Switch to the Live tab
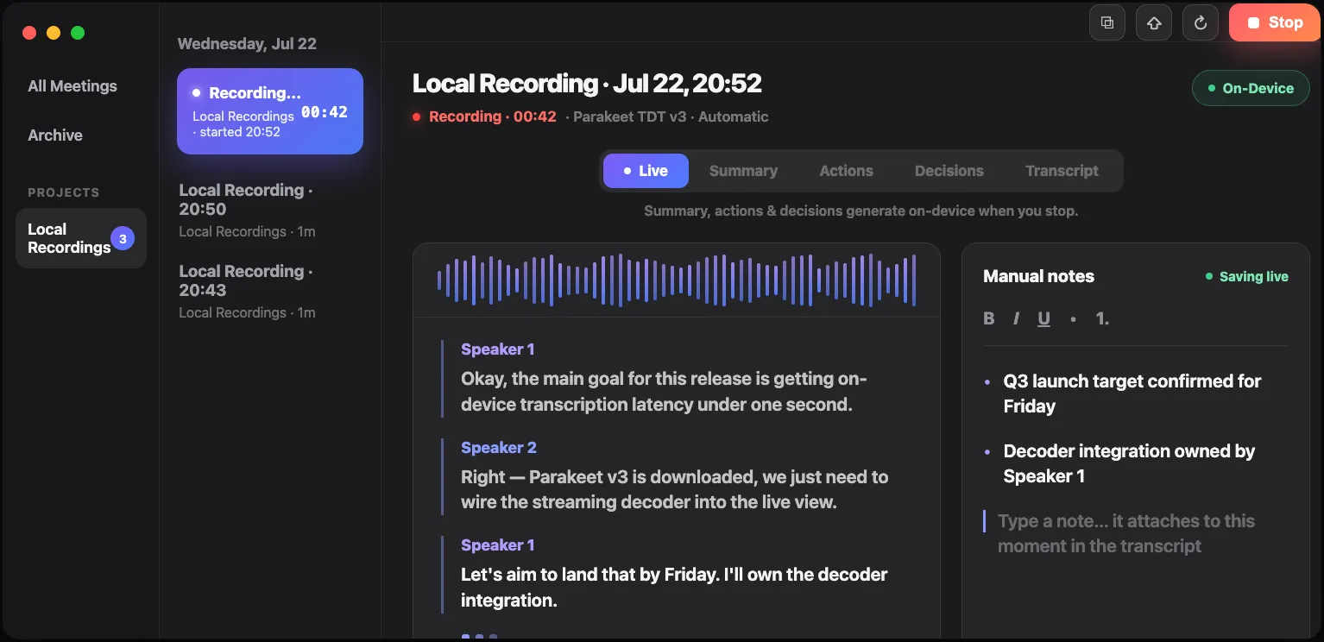The width and height of the screenshot is (1324, 642). pos(646,171)
